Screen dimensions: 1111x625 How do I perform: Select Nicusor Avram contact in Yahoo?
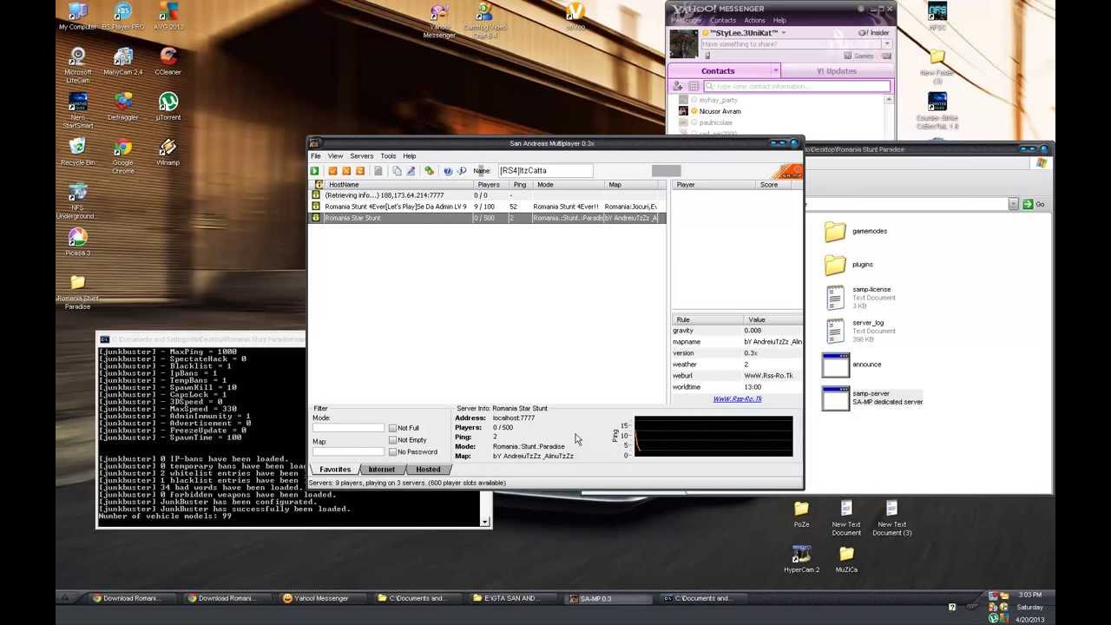coord(720,111)
